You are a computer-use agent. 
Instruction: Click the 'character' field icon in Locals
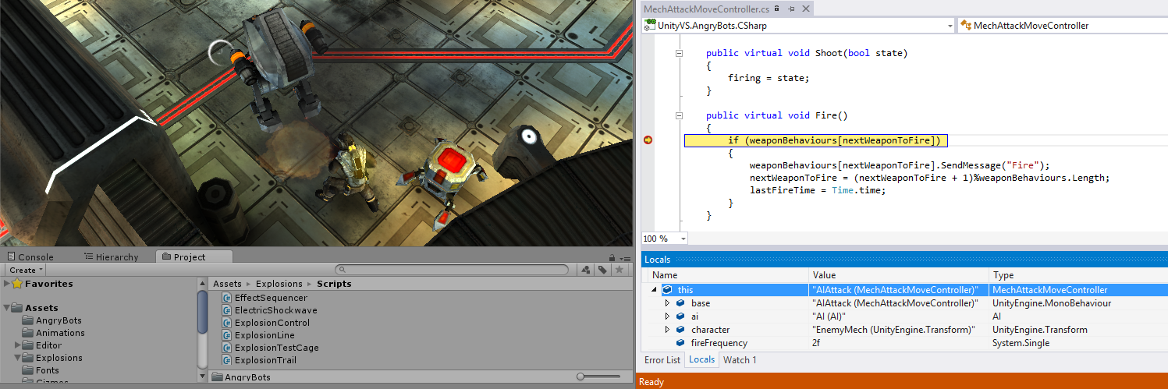point(680,330)
